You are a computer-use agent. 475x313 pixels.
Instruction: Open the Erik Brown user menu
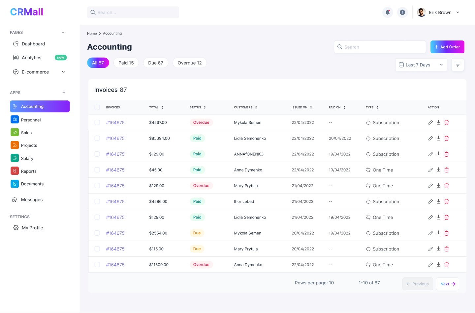pyautogui.click(x=439, y=13)
